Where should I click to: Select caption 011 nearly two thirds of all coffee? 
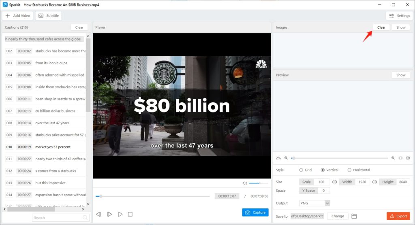[45, 159]
